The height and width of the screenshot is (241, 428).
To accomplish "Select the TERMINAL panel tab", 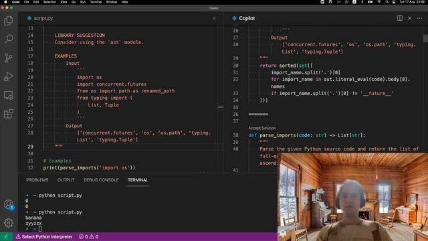I will (x=138, y=180).
